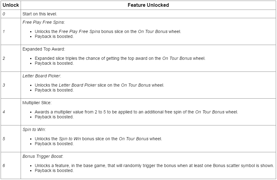The image size is (277, 180).
Task: Click the Expanded Top Award heading
Action: point(44,49)
